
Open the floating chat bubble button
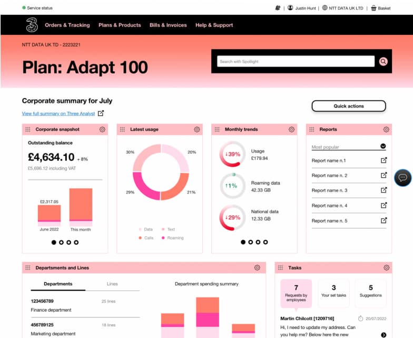point(402,178)
